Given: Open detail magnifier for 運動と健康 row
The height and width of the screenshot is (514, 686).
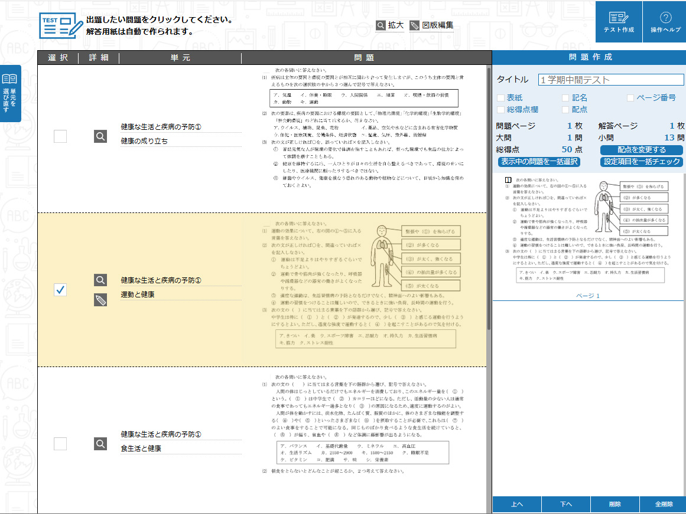Looking at the screenshot, I should point(100,280).
